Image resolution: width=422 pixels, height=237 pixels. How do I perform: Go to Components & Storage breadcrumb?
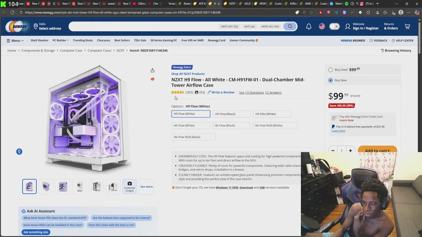click(x=38, y=50)
